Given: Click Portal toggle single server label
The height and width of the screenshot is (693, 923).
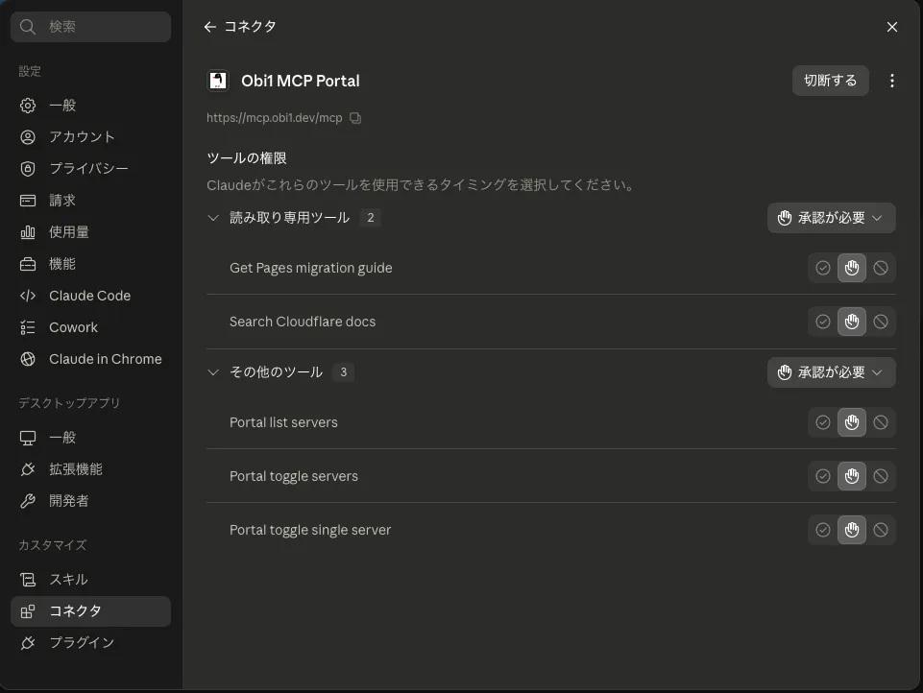Looking at the screenshot, I should (310, 530).
